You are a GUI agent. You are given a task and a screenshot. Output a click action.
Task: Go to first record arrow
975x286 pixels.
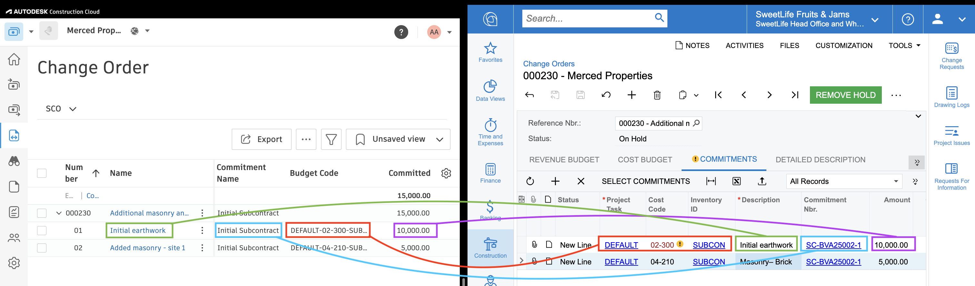pos(718,95)
